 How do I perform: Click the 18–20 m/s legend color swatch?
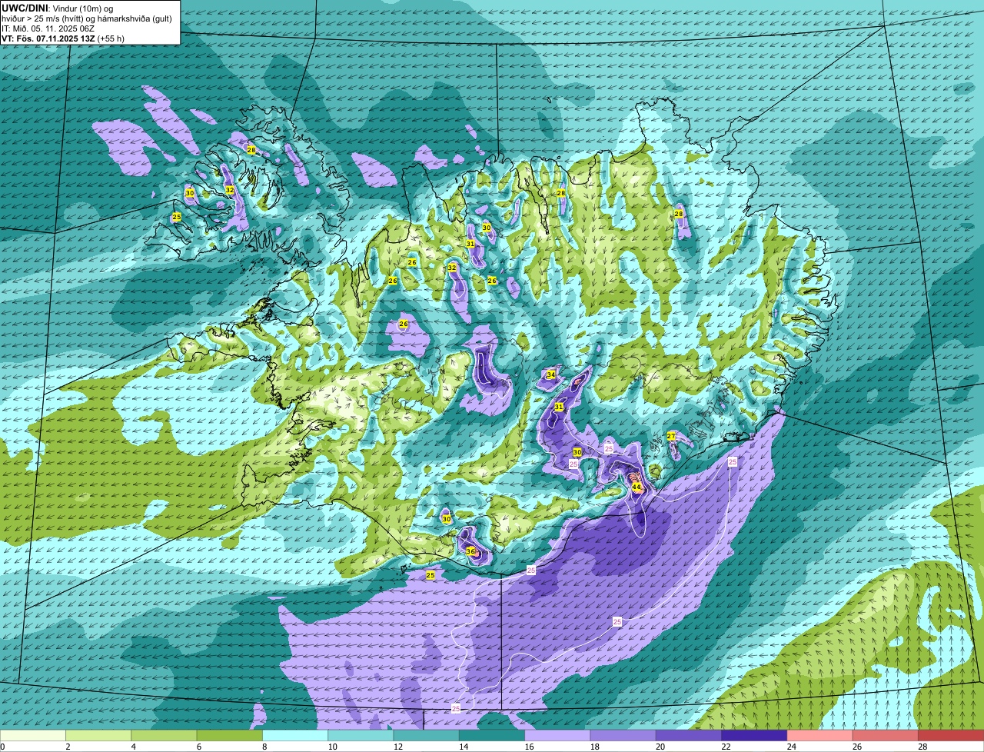click(x=623, y=735)
